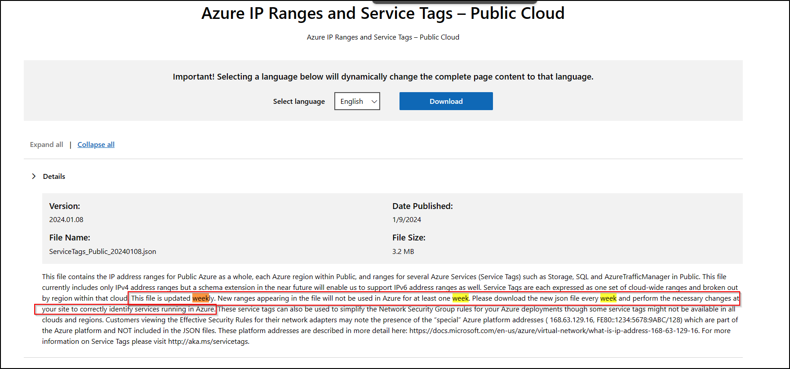The image size is (790, 369).
Task: Click the IP address 168.63.129.16 in parentheses
Action: (x=572, y=320)
